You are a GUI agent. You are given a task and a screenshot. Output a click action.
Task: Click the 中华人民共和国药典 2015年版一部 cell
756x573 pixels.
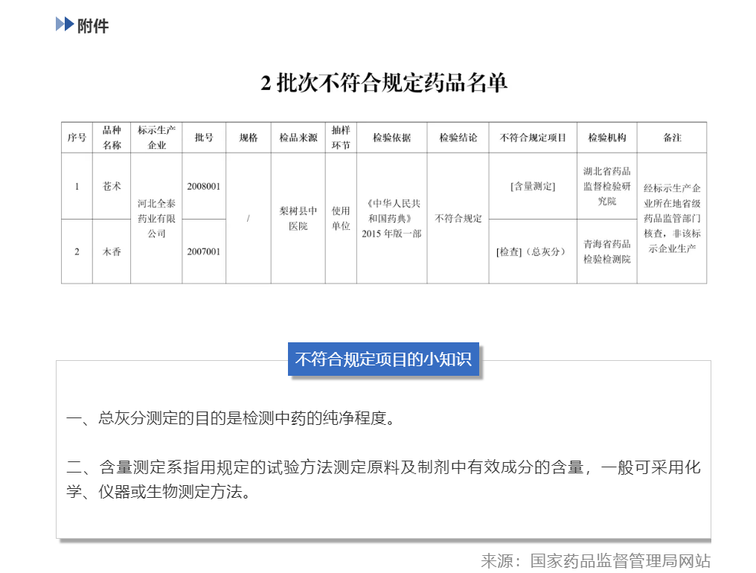pos(391,219)
